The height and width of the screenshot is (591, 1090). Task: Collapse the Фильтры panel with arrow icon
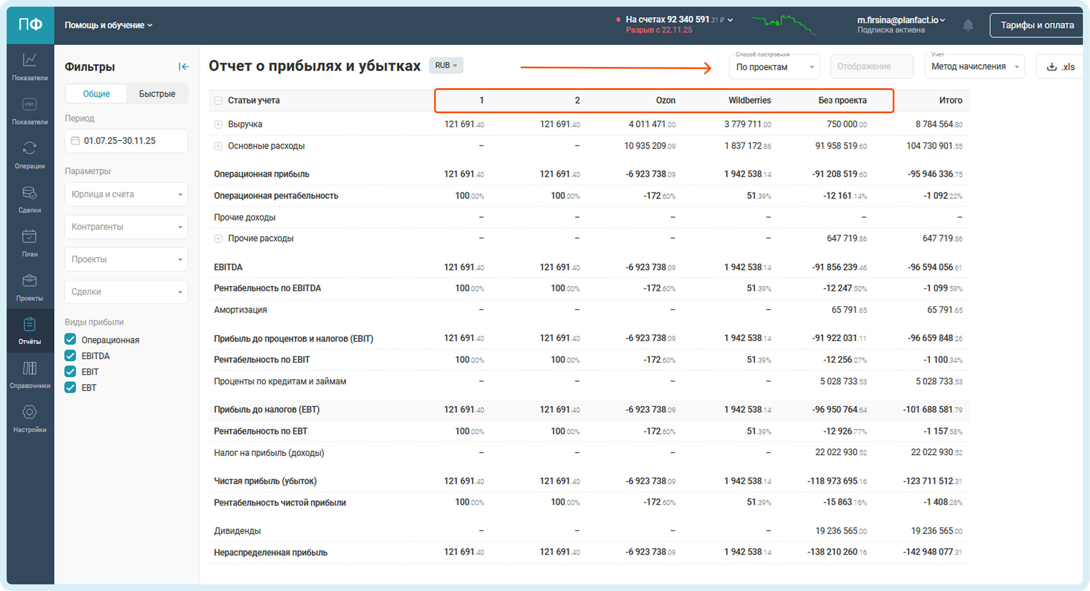(183, 67)
